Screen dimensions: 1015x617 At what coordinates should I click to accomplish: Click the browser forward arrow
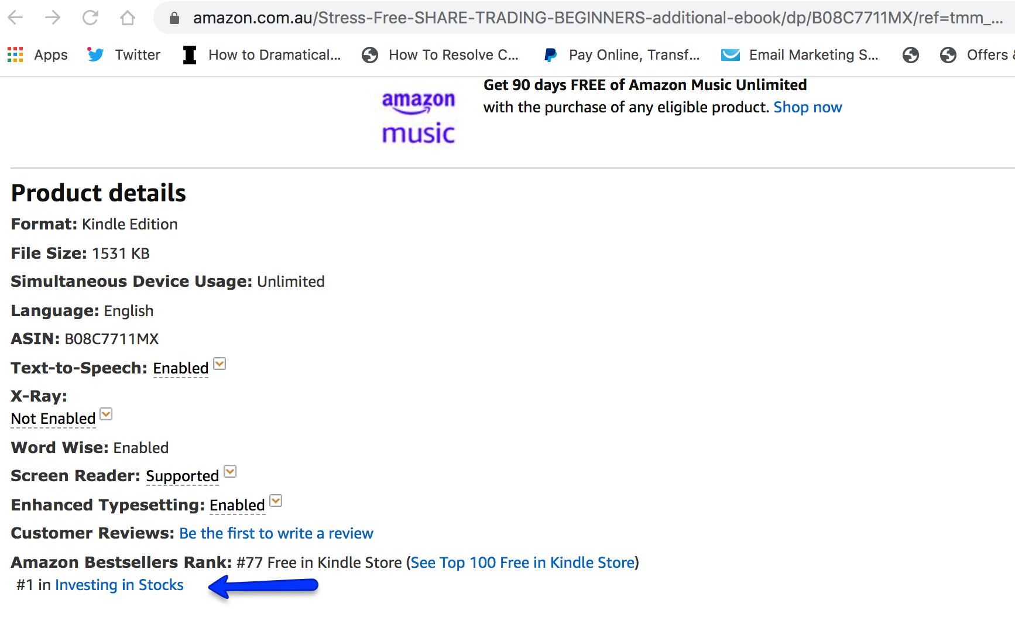point(53,18)
